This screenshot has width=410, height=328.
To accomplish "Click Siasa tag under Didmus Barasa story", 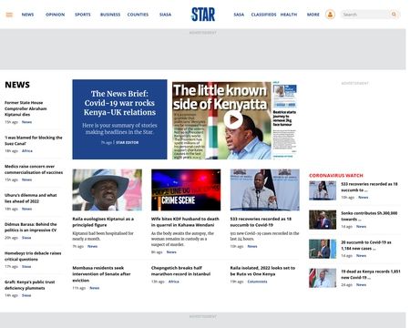I will (x=26, y=238).
